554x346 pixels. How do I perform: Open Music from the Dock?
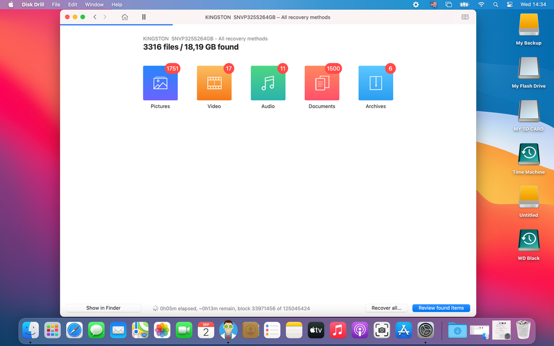(x=338, y=330)
